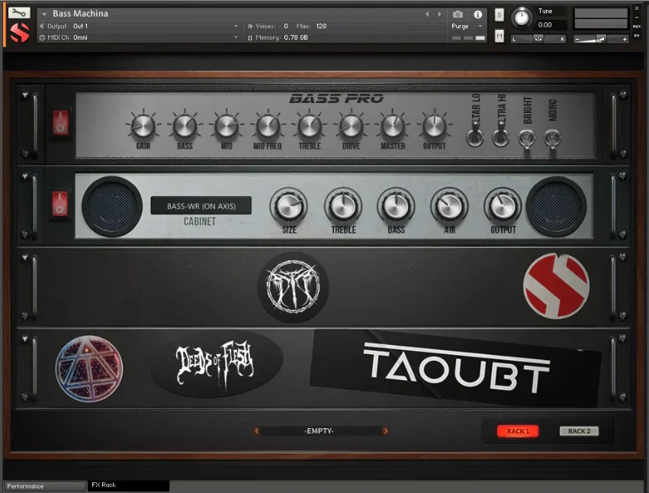Image resolution: width=649 pixels, height=493 pixels.
Task: Click the red Soundiron logo on the rack
Action: pyautogui.click(x=556, y=285)
